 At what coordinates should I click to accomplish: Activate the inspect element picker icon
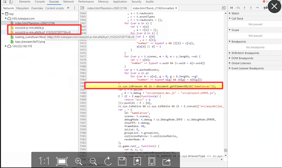pyautogui.click(x=5, y=2)
